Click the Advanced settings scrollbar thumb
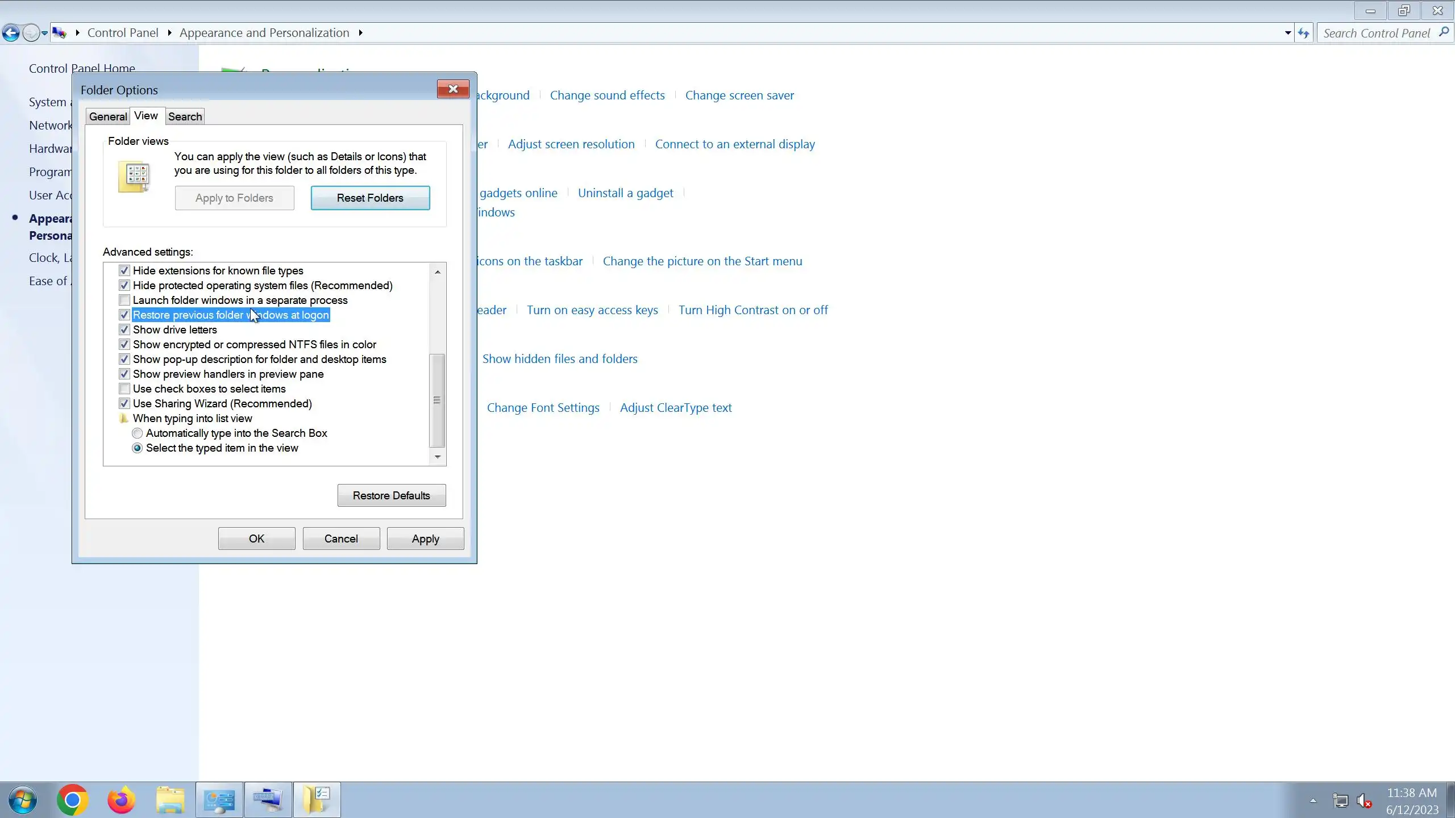Image resolution: width=1455 pixels, height=818 pixels. coord(436,400)
